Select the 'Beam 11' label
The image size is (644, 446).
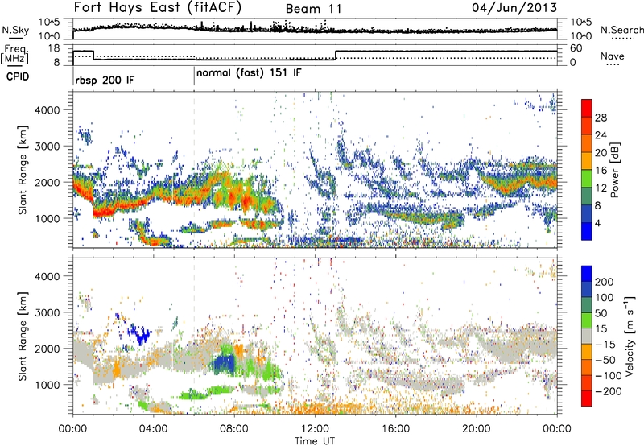[x=313, y=9]
